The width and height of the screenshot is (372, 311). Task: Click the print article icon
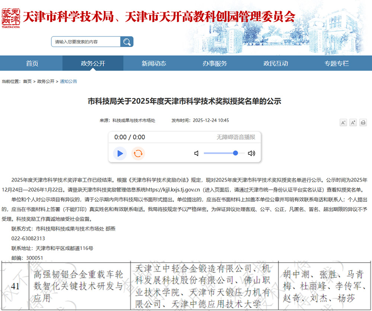pyautogui.click(x=363, y=122)
